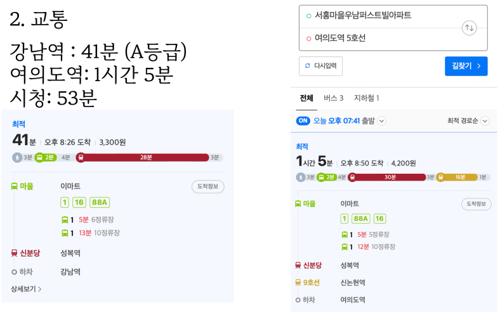The height and width of the screenshot is (312, 500).
Task: Switch to the 지하철 1 tab
Action: [367, 98]
